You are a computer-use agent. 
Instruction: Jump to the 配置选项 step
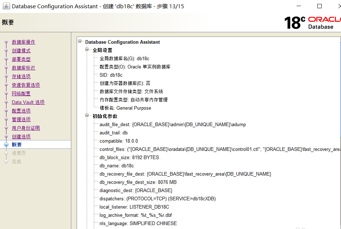pos(21,111)
